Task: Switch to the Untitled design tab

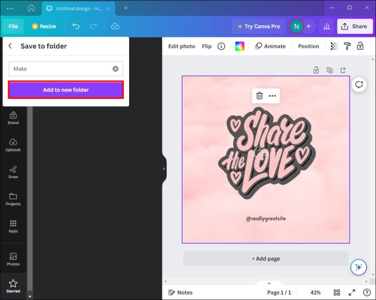Action: pyautogui.click(x=78, y=9)
